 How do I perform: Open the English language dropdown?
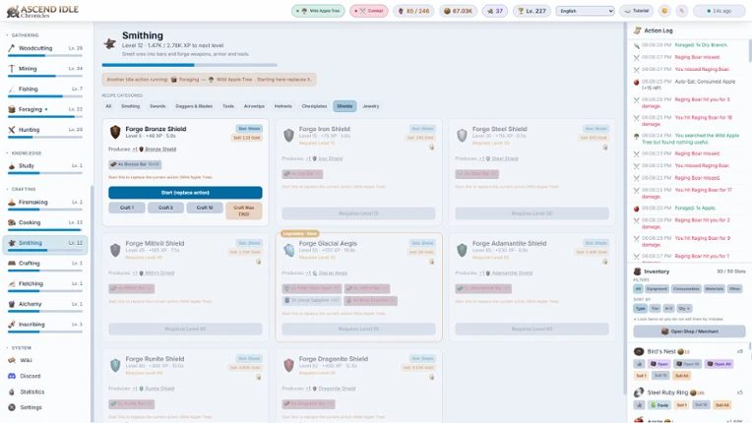coord(585,11)
